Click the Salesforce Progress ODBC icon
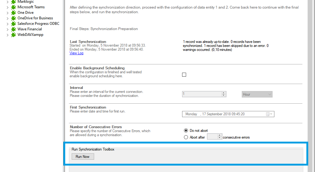 pyautogui.click(x=14, y=24)
